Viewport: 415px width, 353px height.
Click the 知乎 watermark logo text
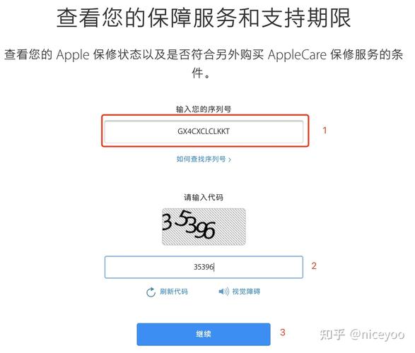(333, 335)
